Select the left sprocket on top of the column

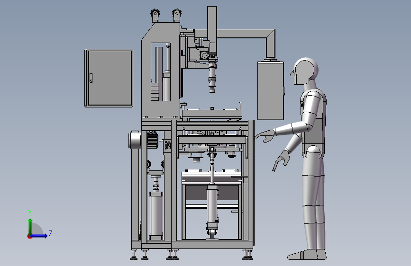155,16
